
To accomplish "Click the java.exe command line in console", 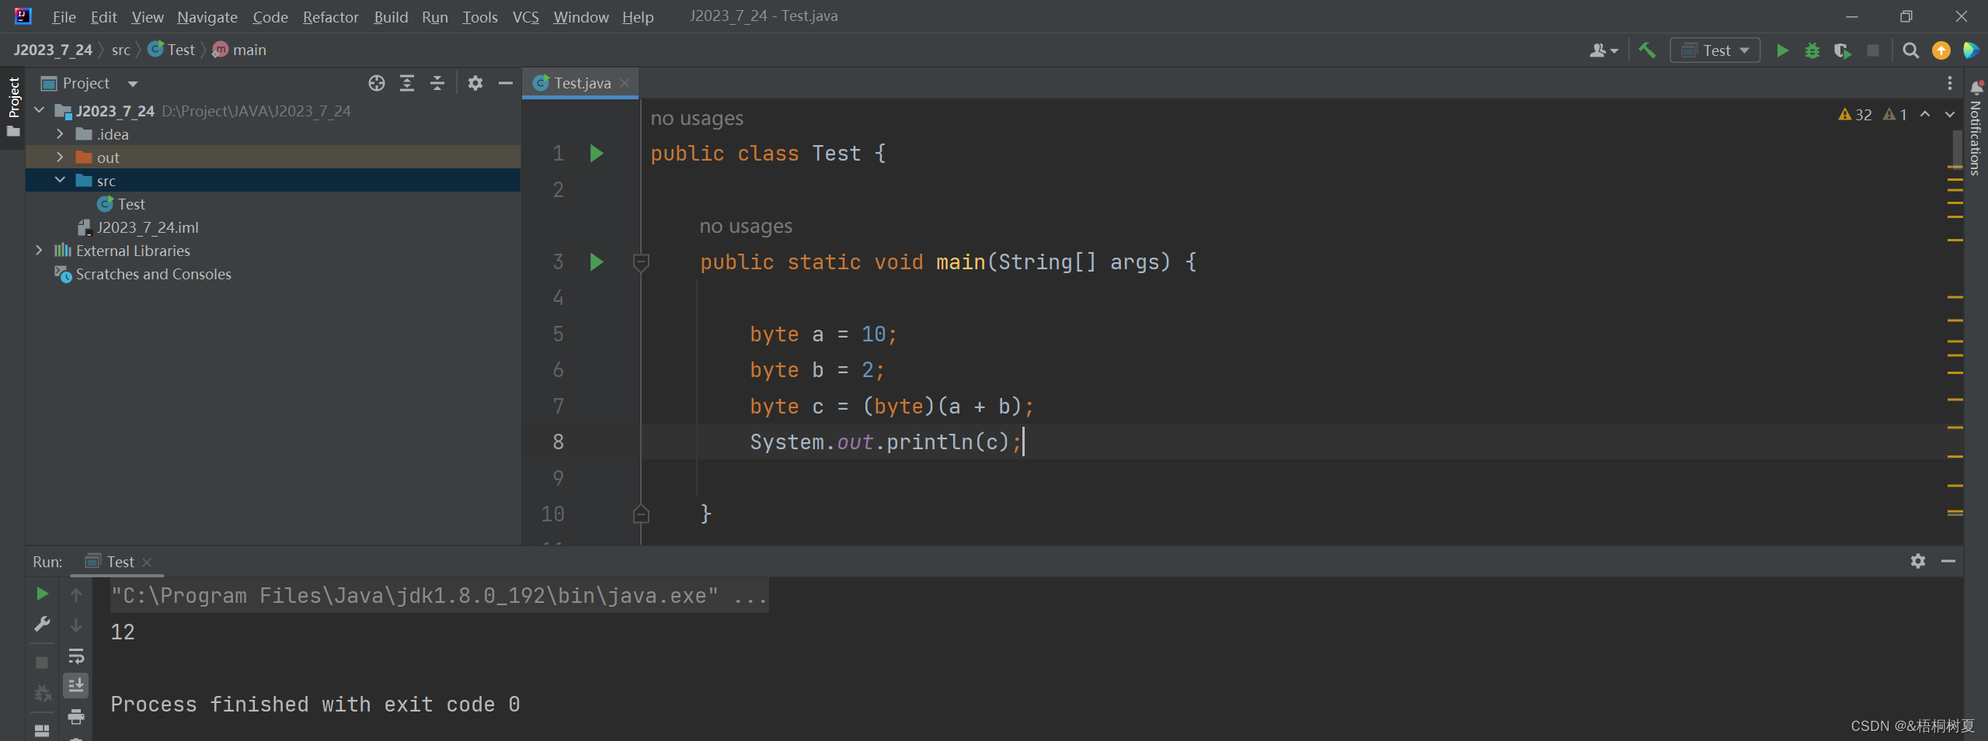I will 439,596.
